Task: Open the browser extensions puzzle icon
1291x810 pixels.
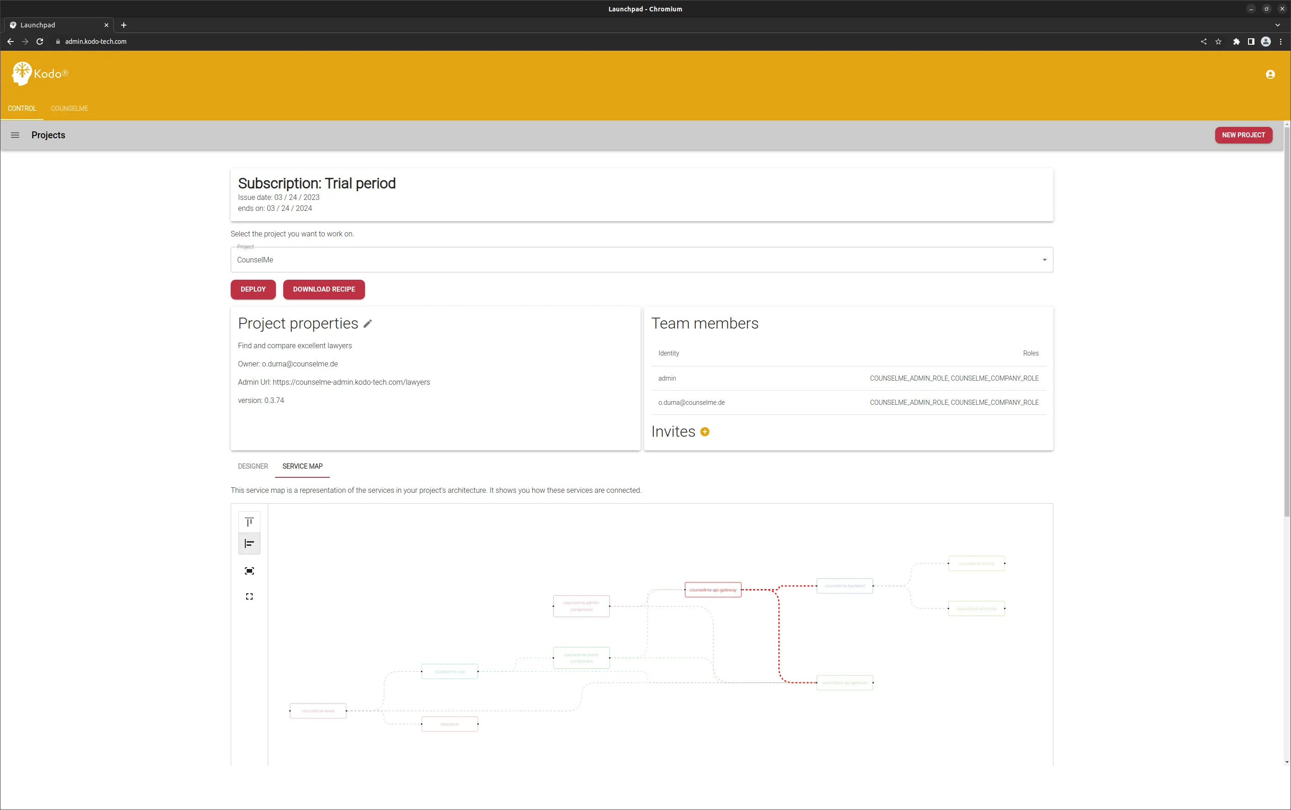Action: (x=1236, y=41)
